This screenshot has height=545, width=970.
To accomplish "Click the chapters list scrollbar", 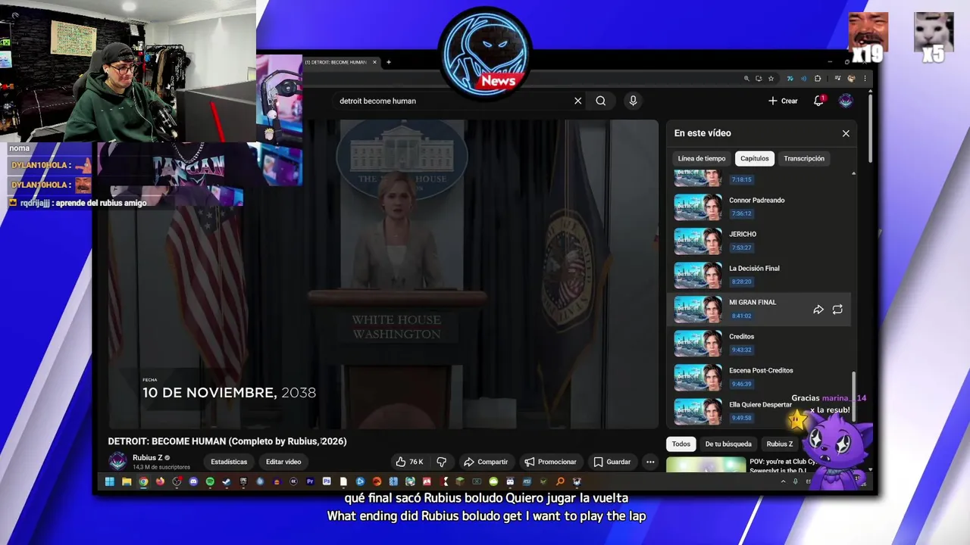I will click(853, 397).
